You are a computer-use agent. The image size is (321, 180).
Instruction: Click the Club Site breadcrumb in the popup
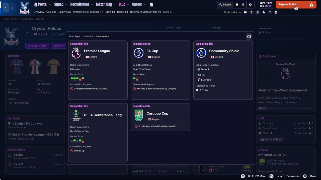(89, 36)
